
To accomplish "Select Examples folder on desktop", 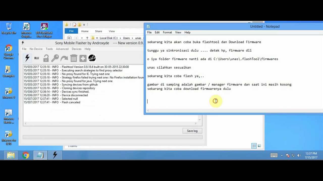I will click(9, 71).
